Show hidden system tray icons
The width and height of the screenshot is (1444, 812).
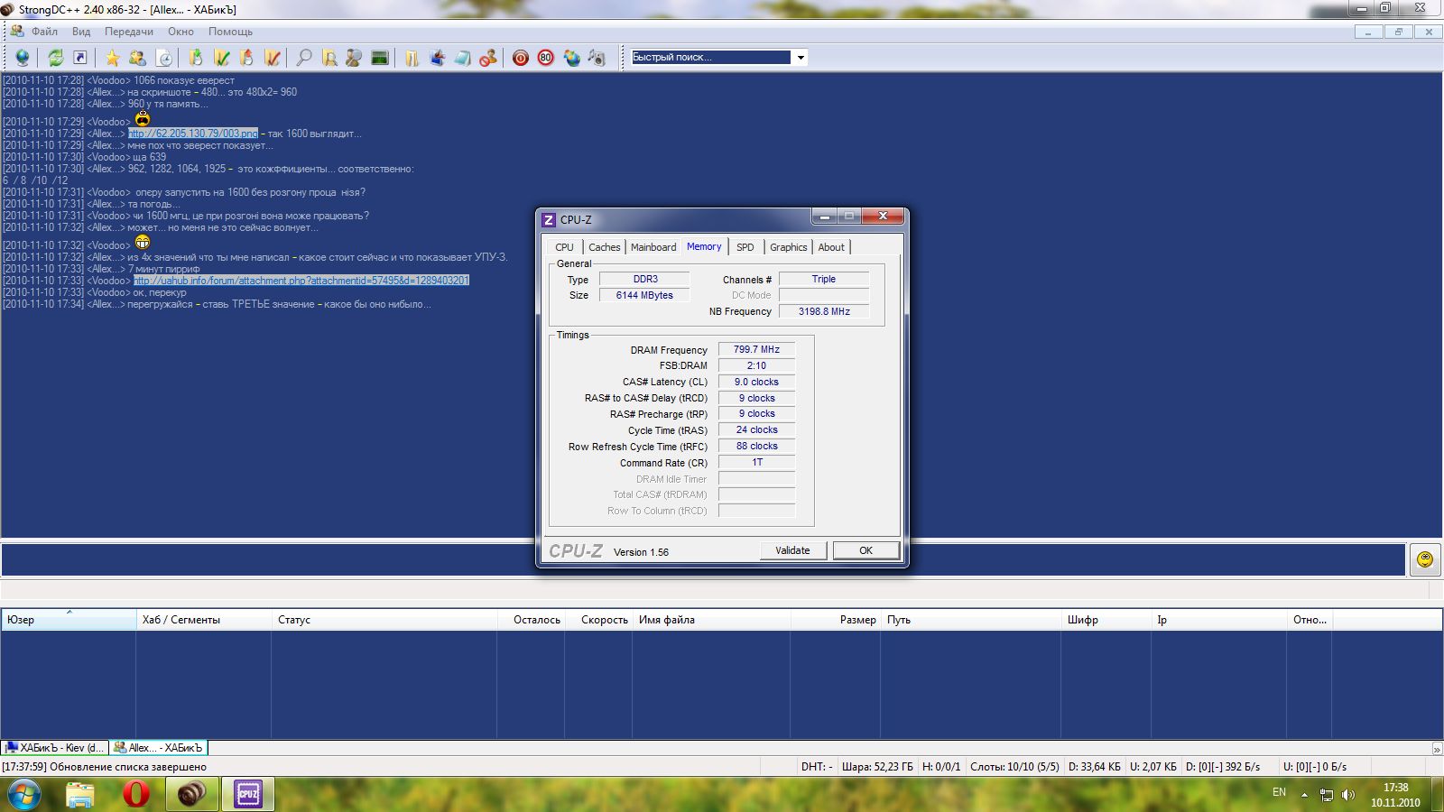(1304, 795)
